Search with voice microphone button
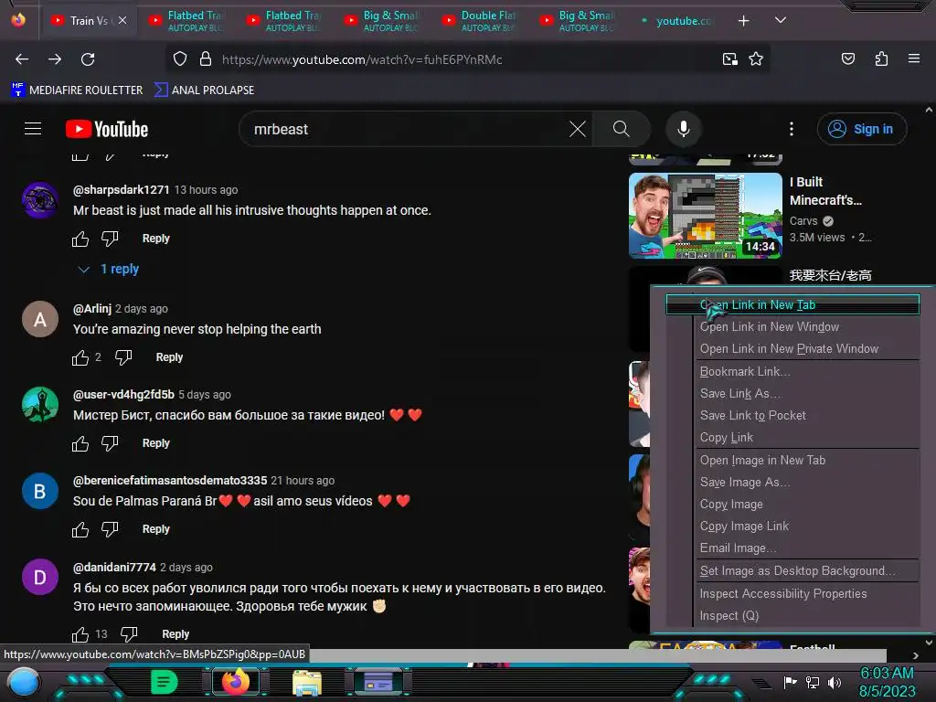Screen dimensions: 936x702 click(684, 129)
